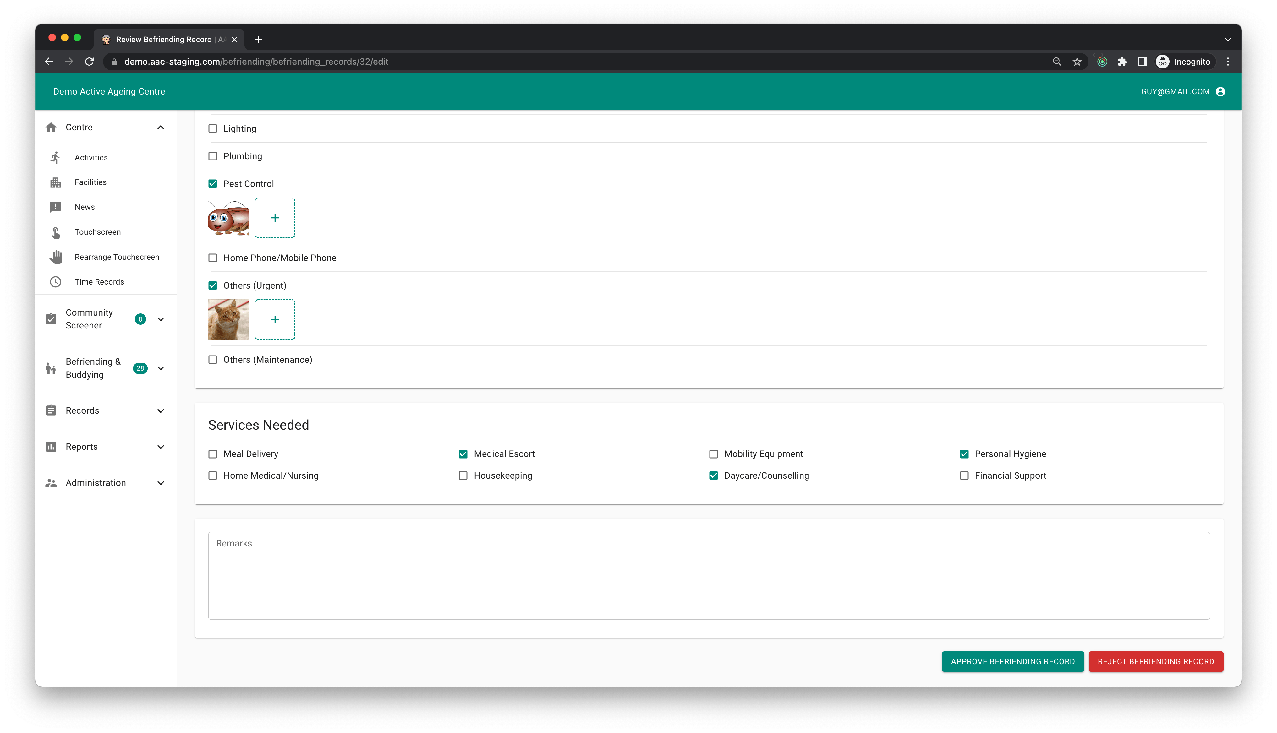Viewport: 1277px width, 733px height.
Task: Uncheck the Pest Control checkbox
Action: (x=212, y=184)
